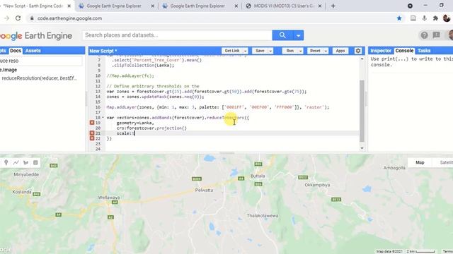This screenshot has height=254, width=453.
Task: Expand the Get Link dropdown arrow
Action: [246, 51]
